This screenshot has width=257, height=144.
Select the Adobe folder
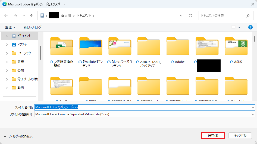(178, 51)
